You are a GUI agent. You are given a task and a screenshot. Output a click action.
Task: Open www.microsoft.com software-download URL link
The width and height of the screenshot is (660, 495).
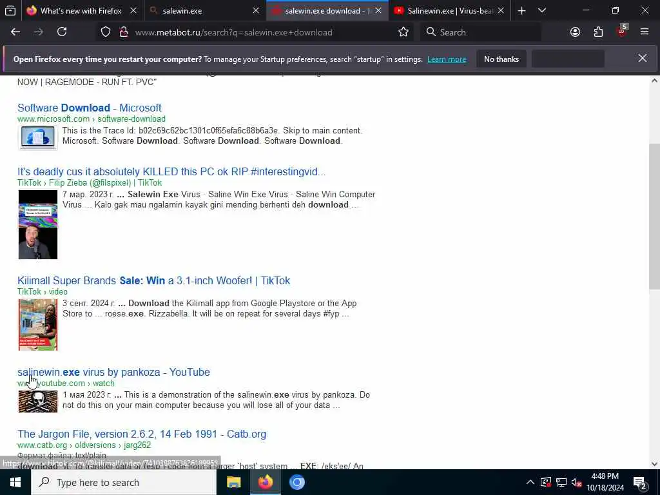point(92,119)
